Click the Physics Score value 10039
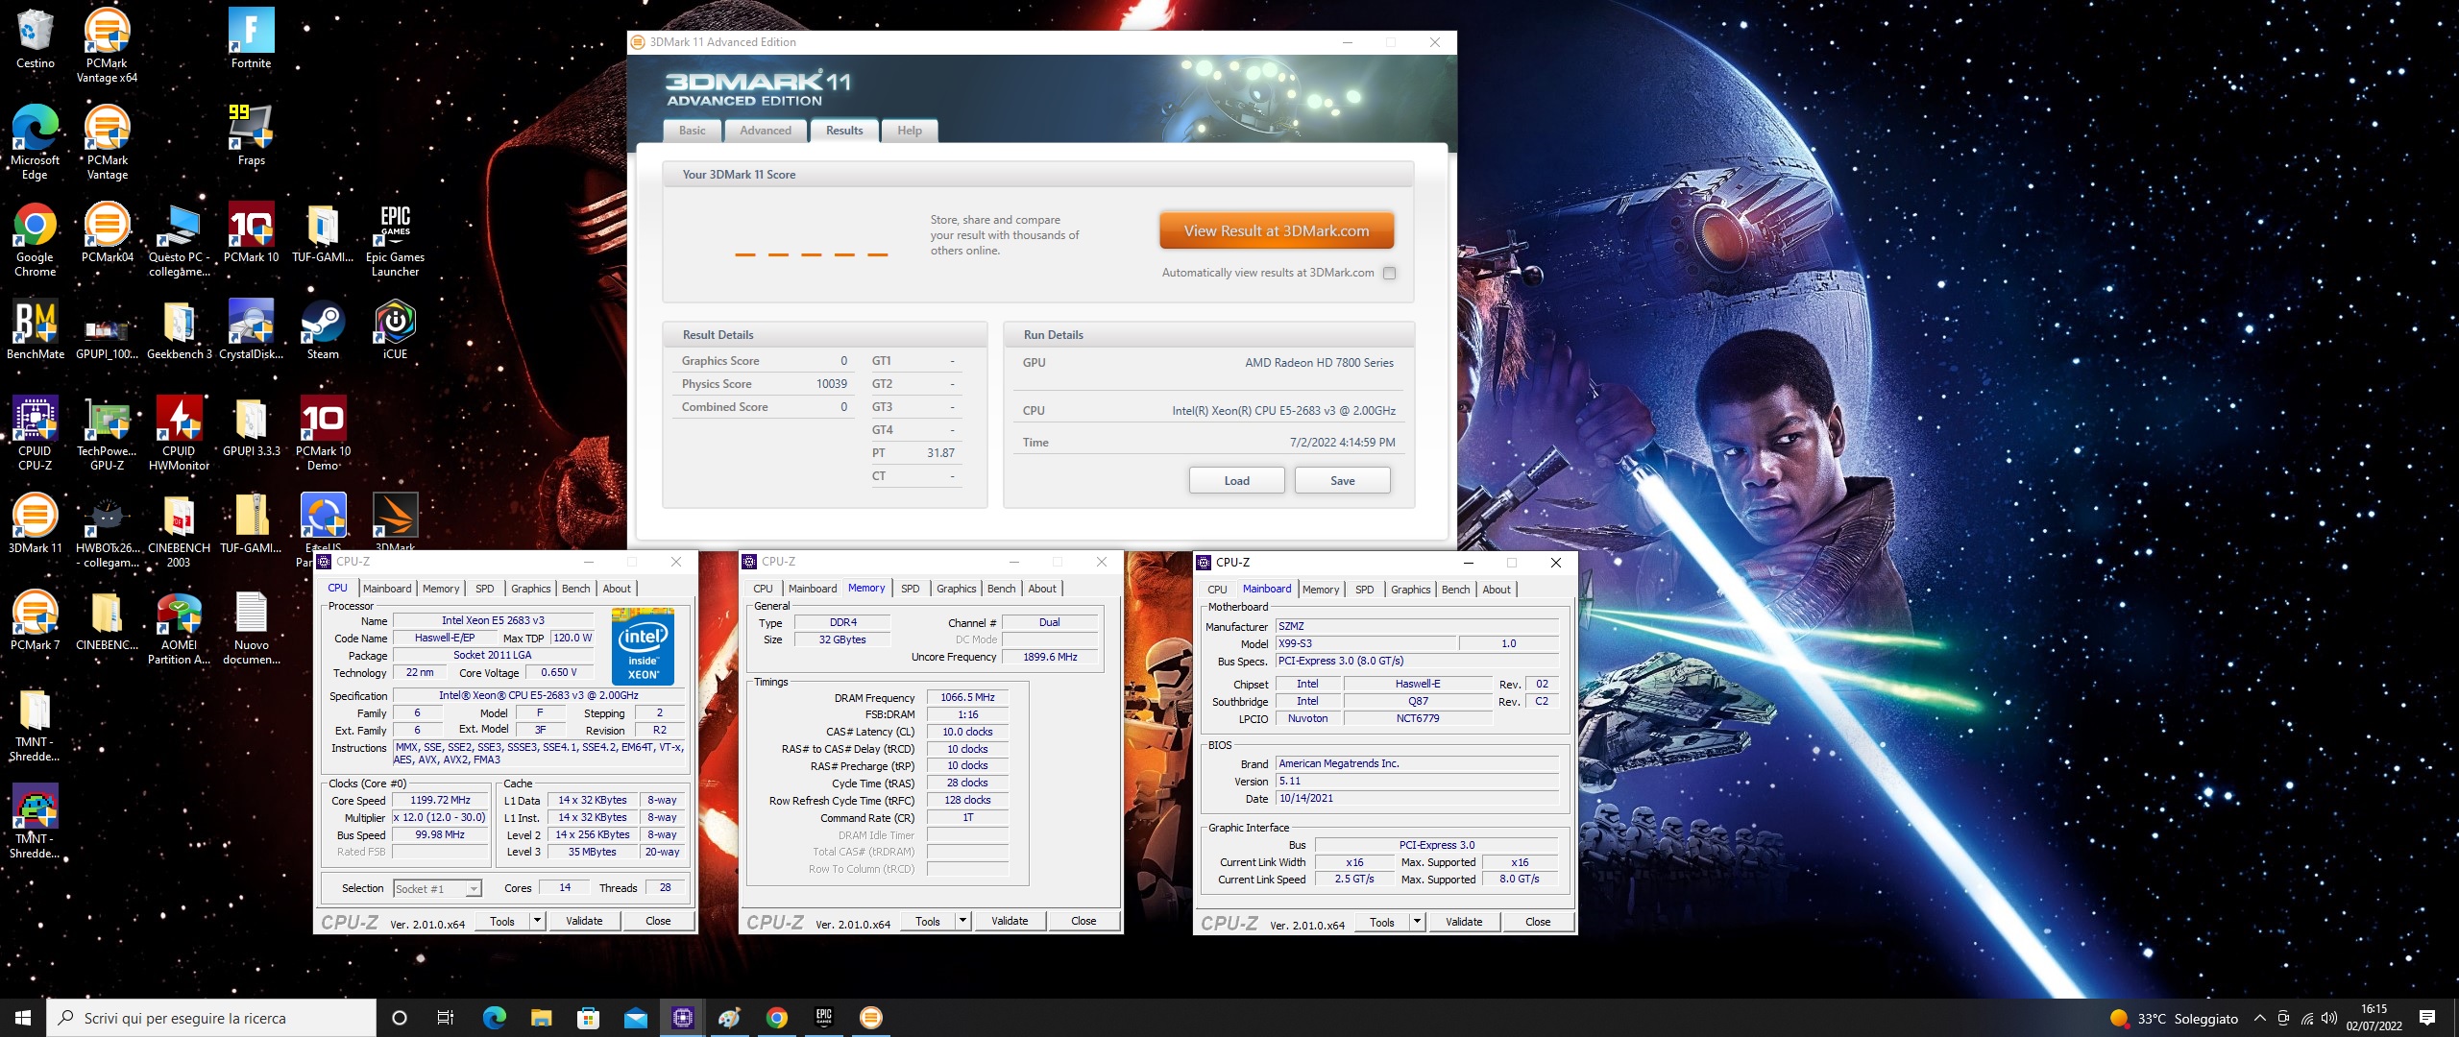This screenshot has height=1037, width=2459. click(832, 384)
